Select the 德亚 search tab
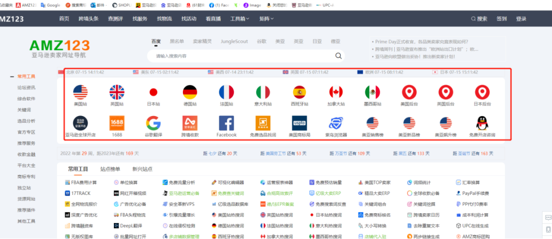 336,41
